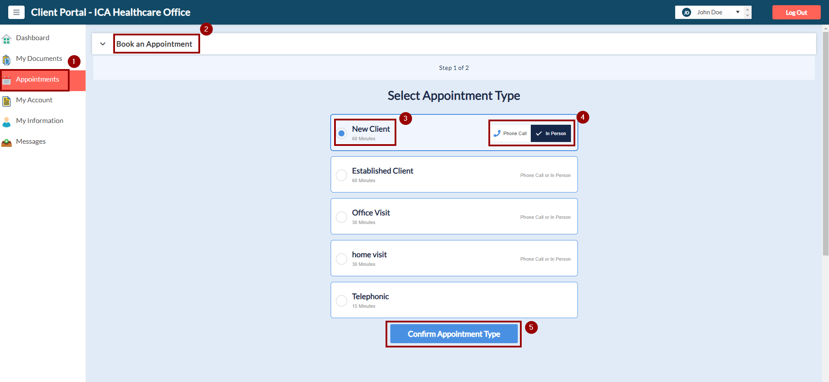Choose the Telephonic appointment option
829x382 pixels.
coord(341,301)
